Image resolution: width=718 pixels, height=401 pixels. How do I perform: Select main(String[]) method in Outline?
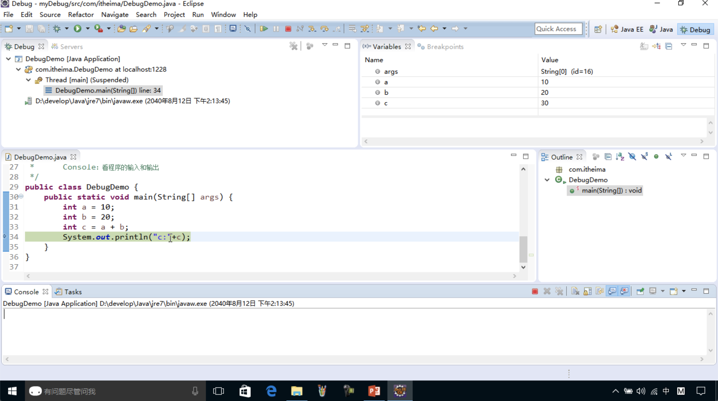tap(611, 190)
